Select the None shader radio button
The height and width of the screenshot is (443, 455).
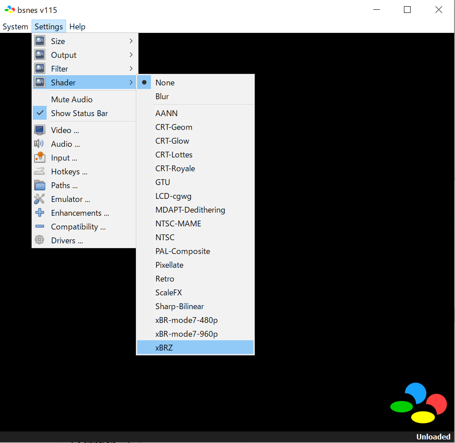coord(144,82)
